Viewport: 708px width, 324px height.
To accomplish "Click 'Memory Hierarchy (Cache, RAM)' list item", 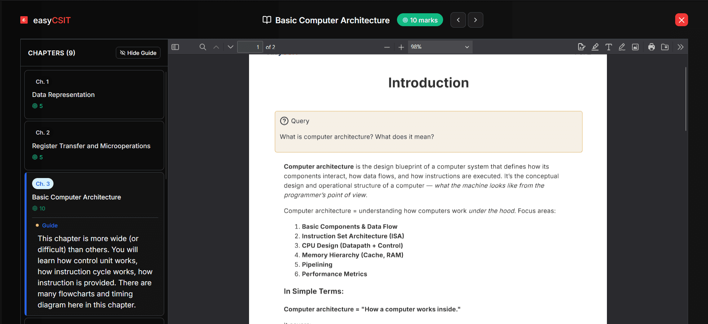I will (x=353, y=255).
